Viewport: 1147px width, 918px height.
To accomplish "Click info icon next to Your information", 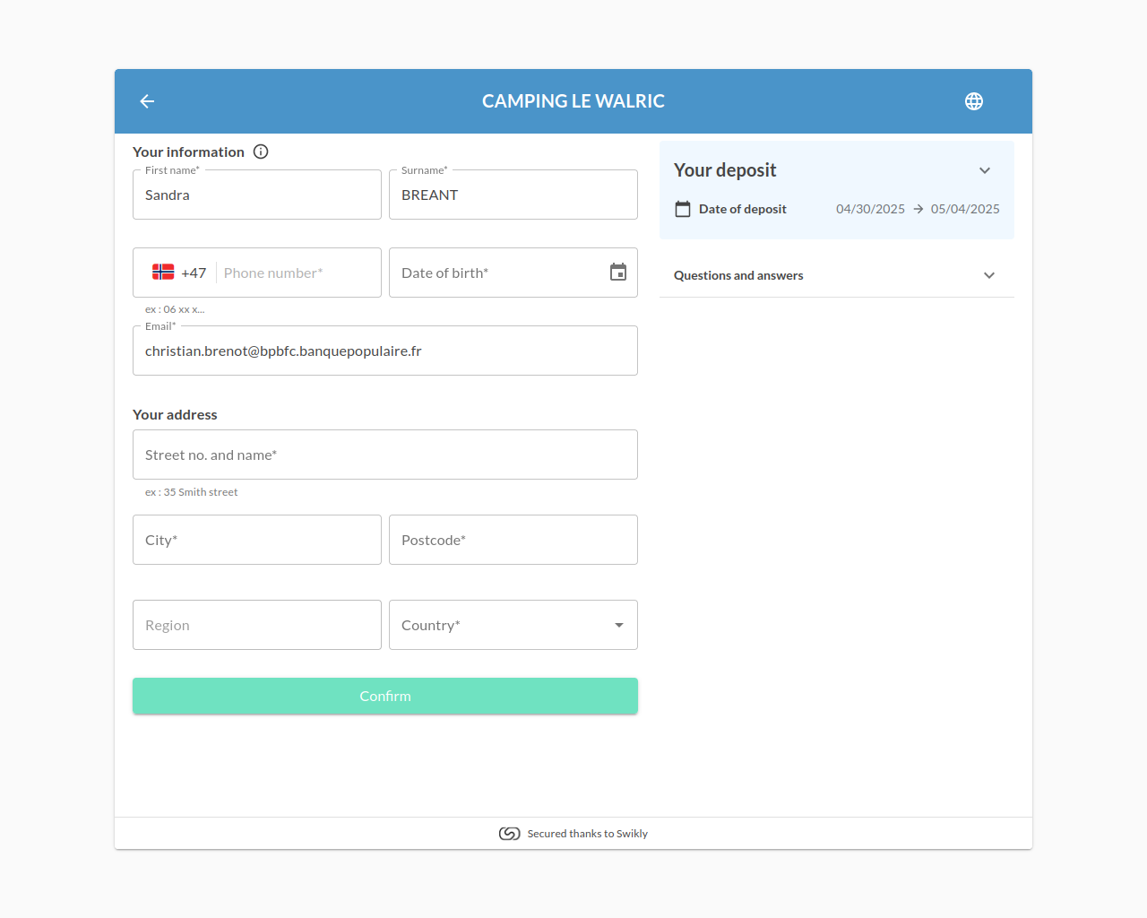I will click(261, 152).
